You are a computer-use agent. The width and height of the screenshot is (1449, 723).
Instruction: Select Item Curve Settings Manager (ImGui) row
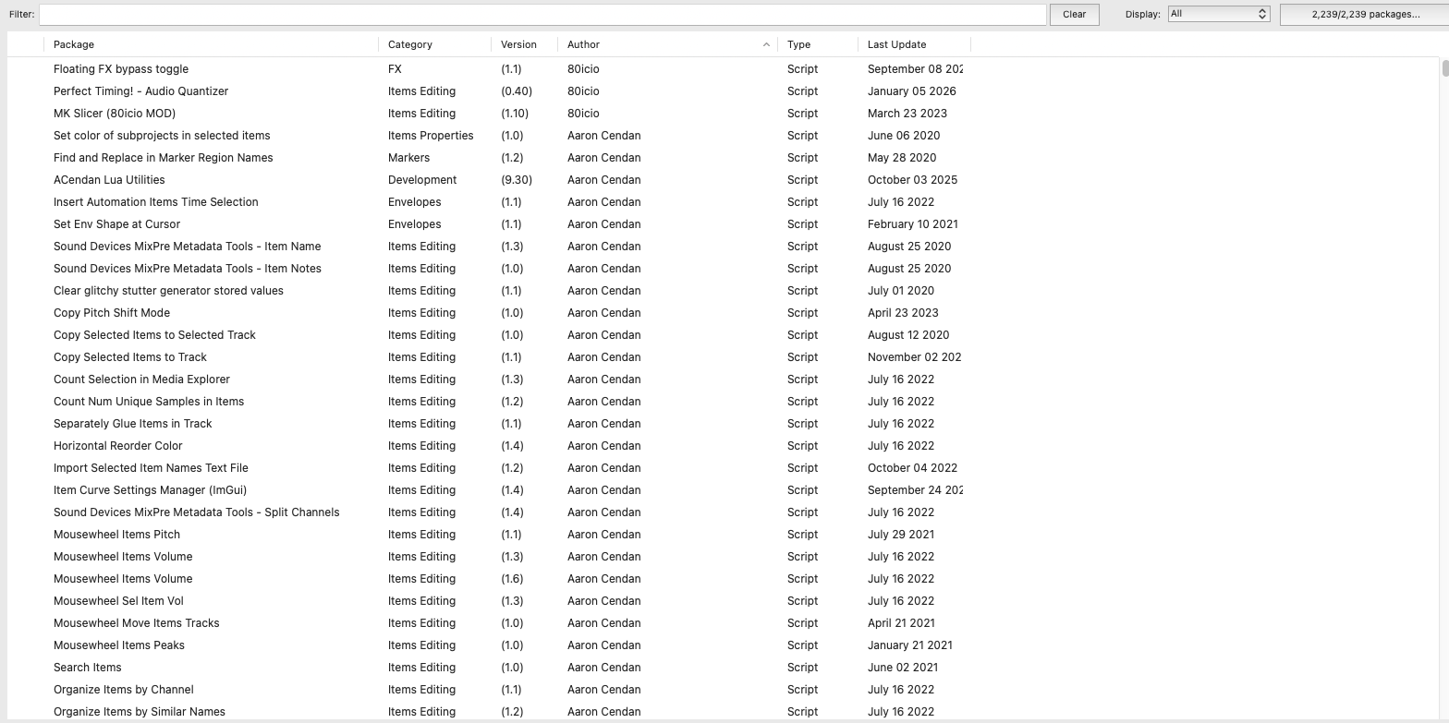tap(150, 490)
